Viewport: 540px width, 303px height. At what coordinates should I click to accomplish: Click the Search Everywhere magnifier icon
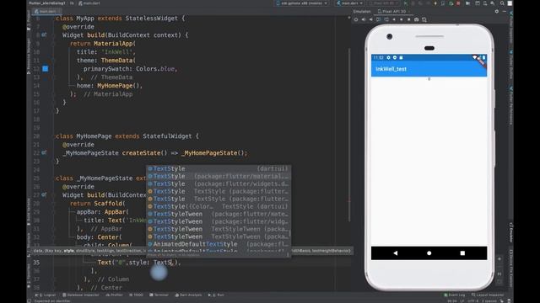pyautogui.click(x=503, y=3)
